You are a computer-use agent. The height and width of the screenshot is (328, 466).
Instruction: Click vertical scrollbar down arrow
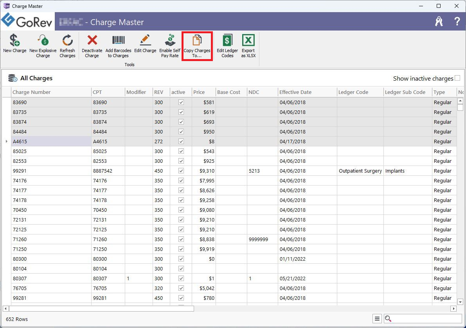coord(460,302)
